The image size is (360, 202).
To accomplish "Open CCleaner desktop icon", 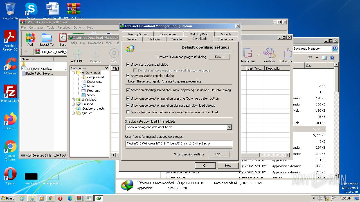I will [10, 66].
